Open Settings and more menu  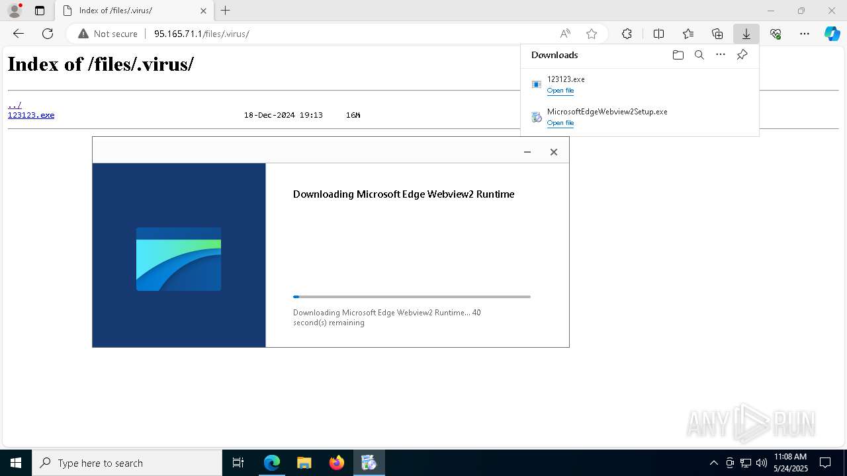pyautogui.click(x=805, y=34)
